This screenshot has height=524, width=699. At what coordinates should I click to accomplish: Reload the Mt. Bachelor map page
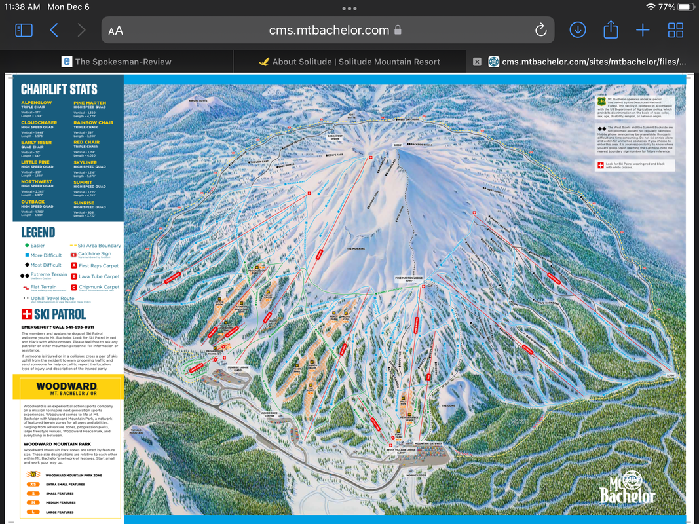pos(540,30)
